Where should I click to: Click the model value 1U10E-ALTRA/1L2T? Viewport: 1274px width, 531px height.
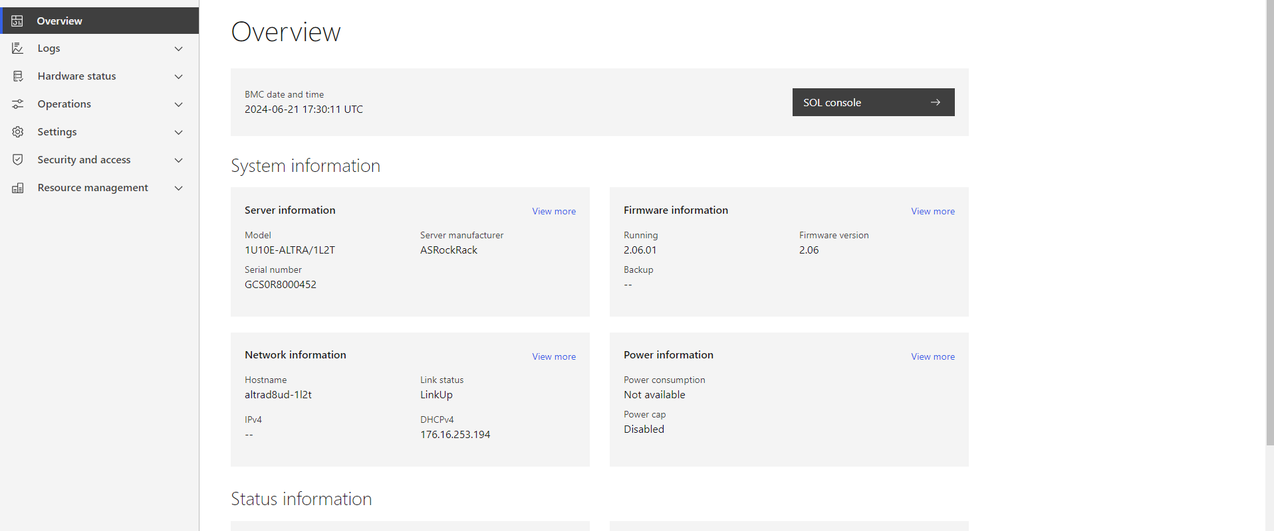click(290, 250)
